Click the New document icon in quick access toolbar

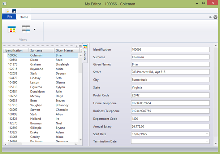point(7,11)
